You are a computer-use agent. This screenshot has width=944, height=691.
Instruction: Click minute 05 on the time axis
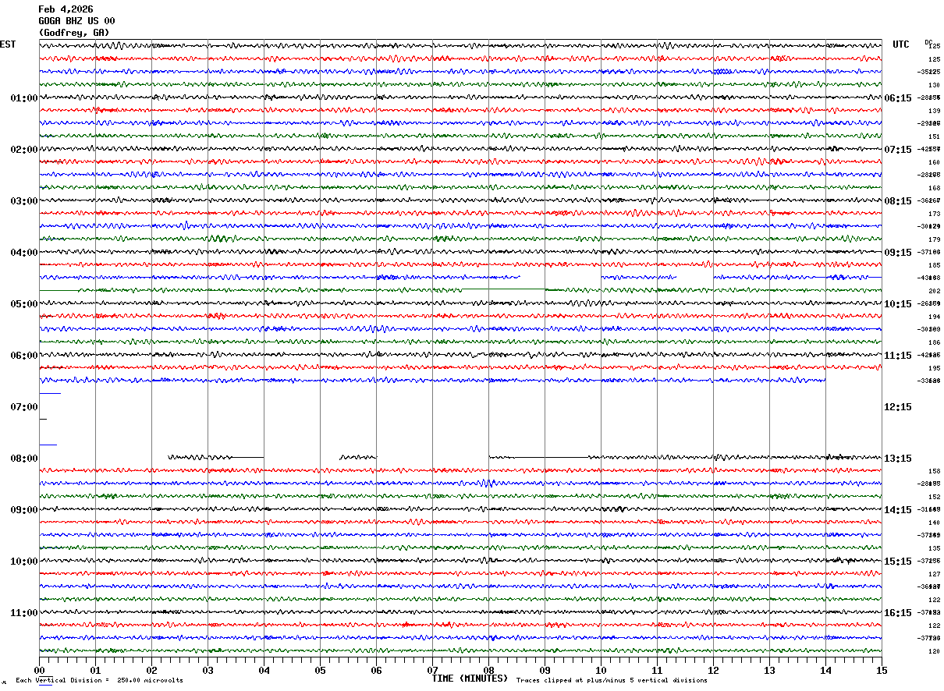[x=320, y=670]
